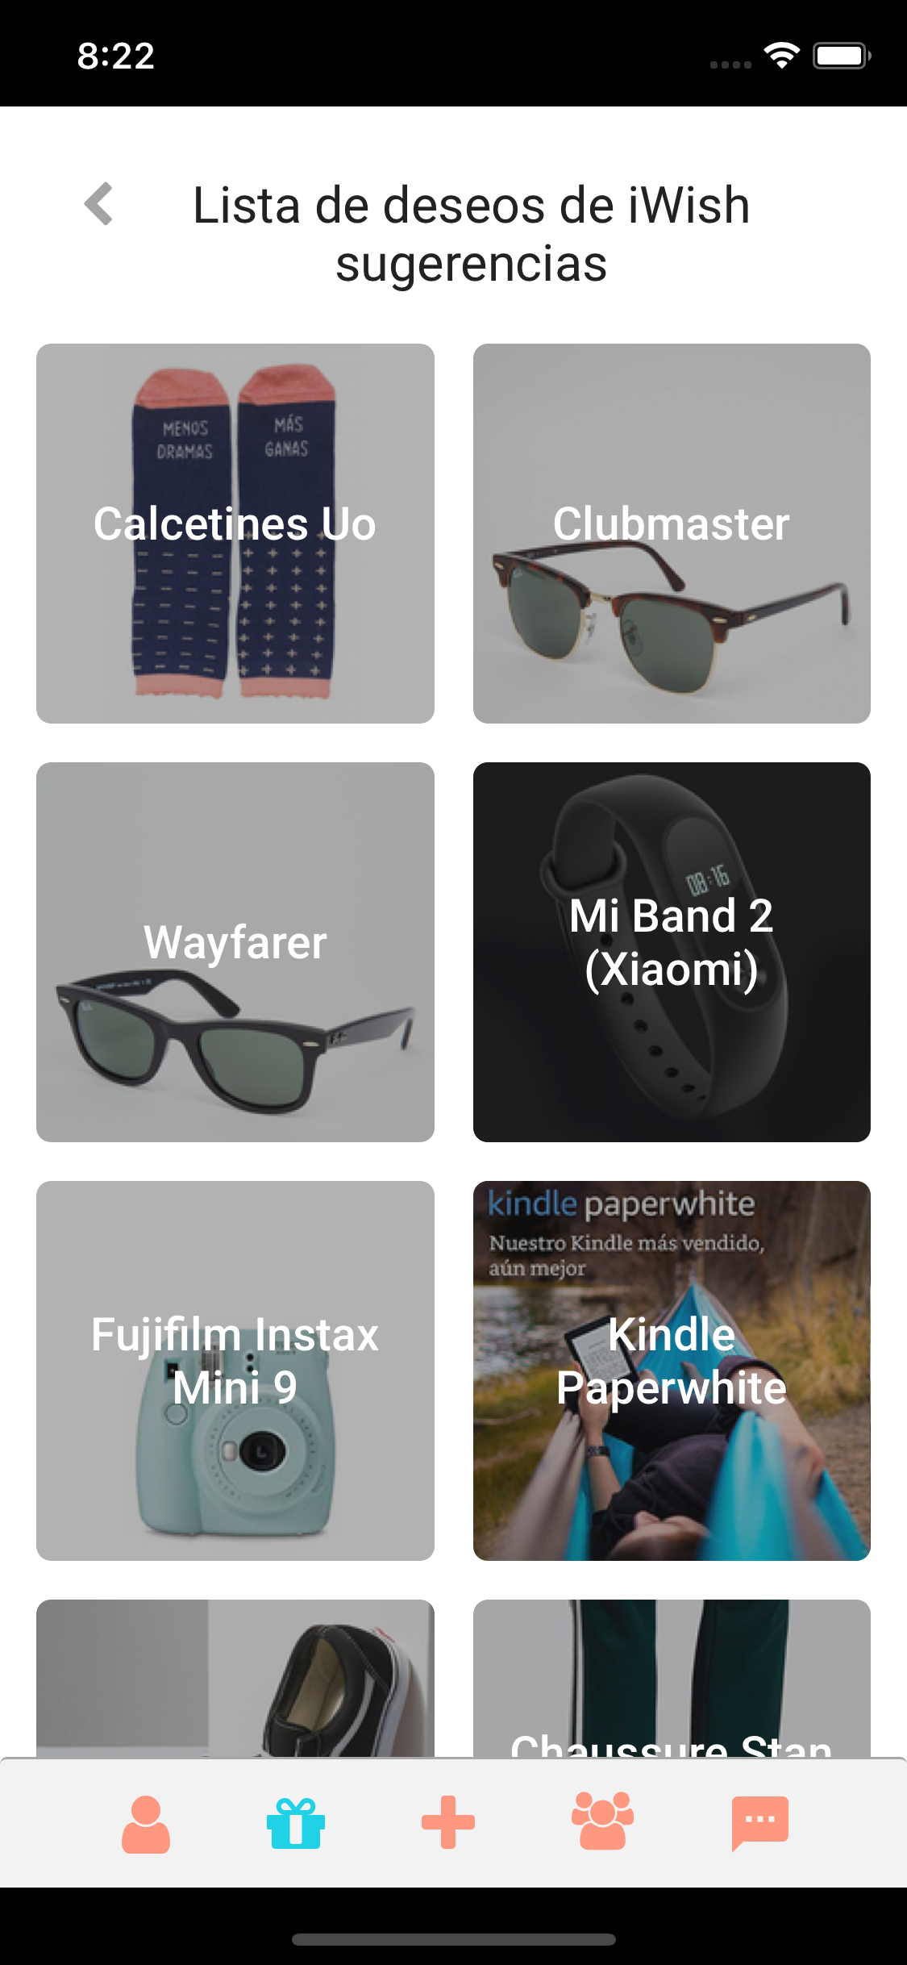
Task: Open the Mi Band 2 (Xiaomi) card
Action: pos(672,952)
